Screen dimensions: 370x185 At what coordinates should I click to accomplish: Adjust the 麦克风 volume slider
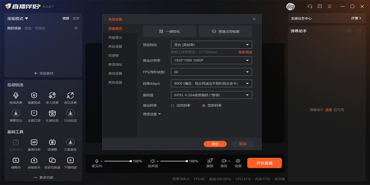pos(117,161)
